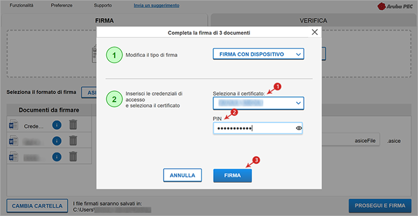This screenshot has width=418, height=216.
Task: Remove second document using its trash icon
Action: [73, 140]
